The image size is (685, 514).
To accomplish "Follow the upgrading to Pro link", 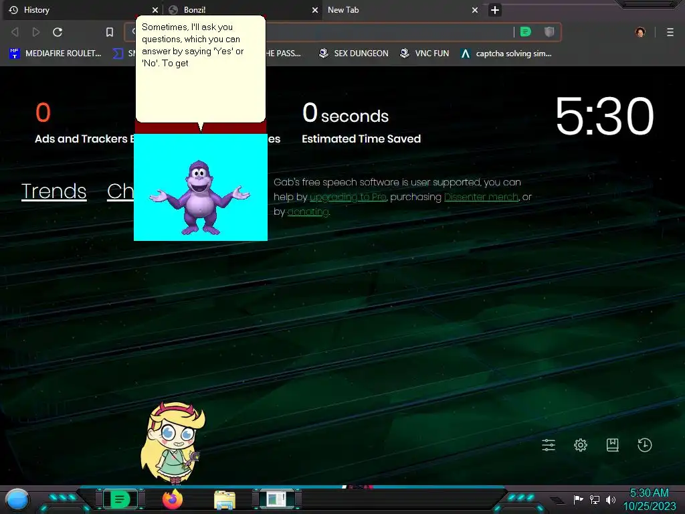I will pos(348,197).
